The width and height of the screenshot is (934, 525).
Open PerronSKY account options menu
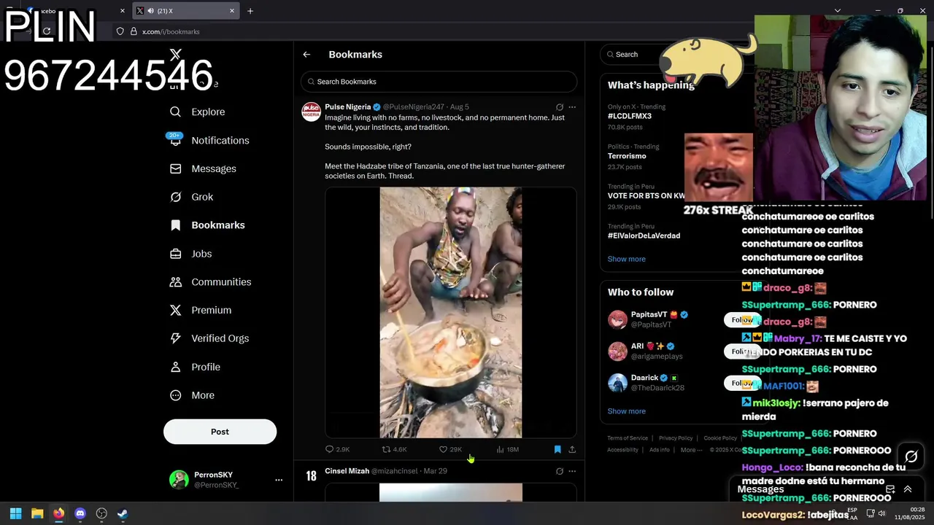click(x=278, y=480)
